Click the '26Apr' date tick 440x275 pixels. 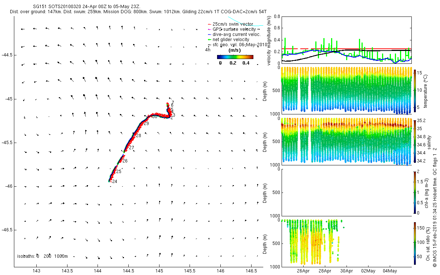click(303, 271)
